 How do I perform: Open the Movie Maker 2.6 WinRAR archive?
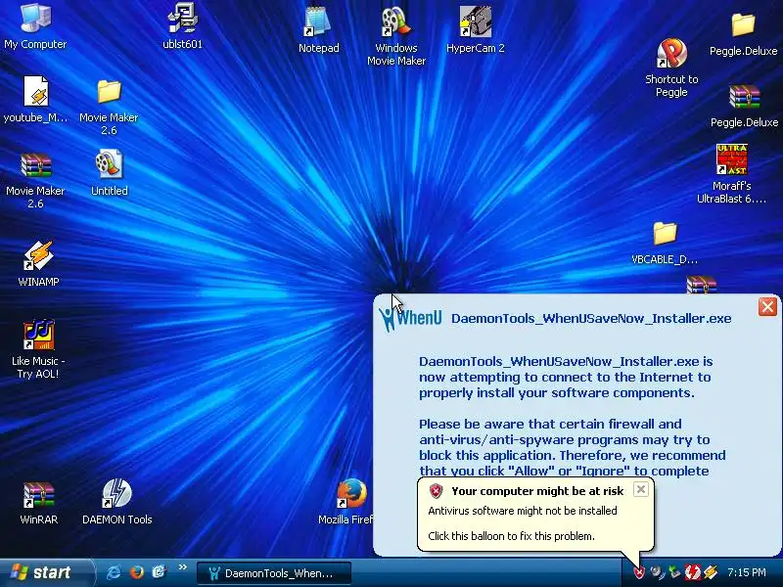click(35, 181)
